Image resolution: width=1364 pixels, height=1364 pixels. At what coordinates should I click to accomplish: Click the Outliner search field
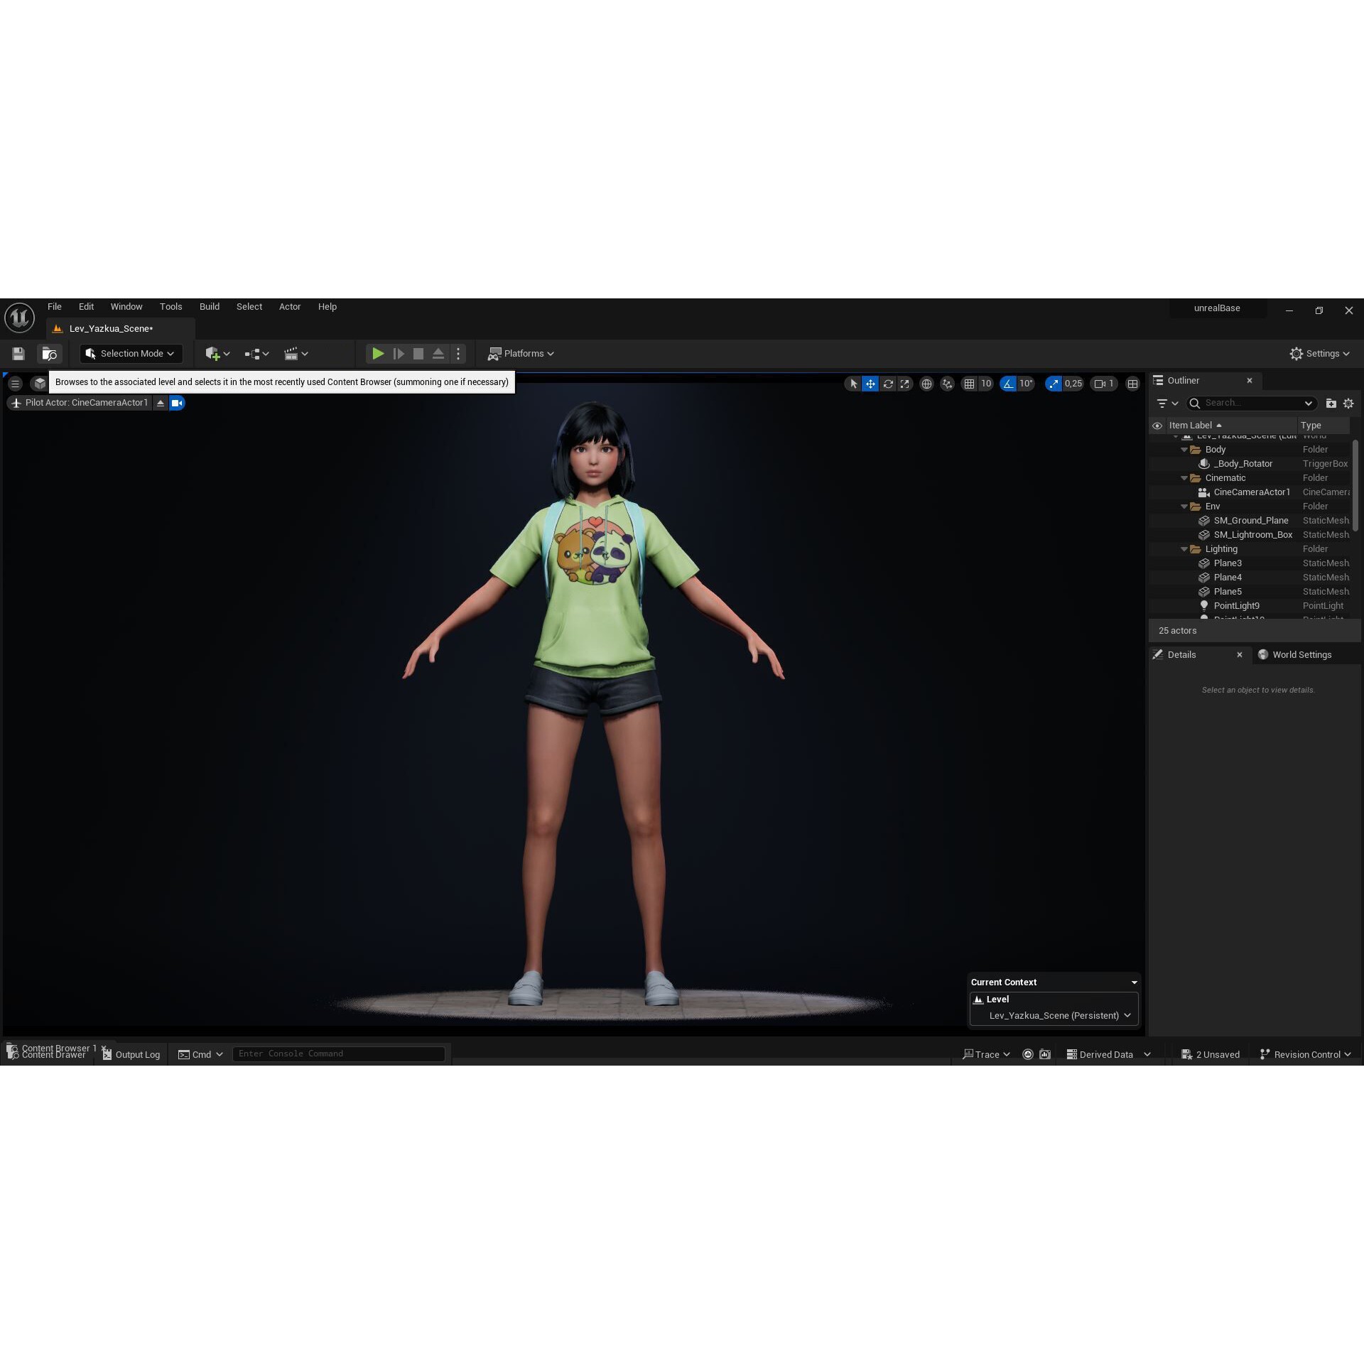point(1250,404)
